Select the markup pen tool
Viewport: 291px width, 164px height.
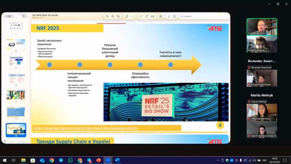(127, 16)
